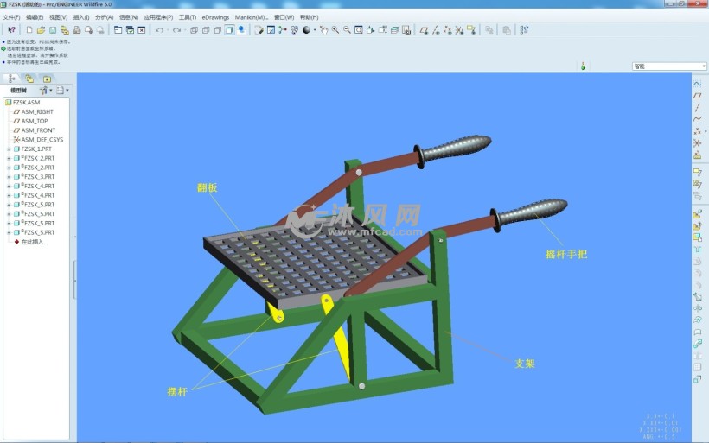Expand the FZSK_1.PRT tree node

(9, 149)
